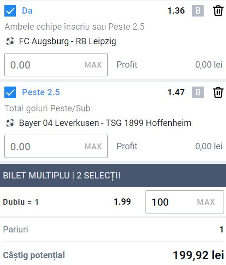Click the B badge beside odds 1.47
Image resolution: width=226 pixels, height=265 pixels.
[198, 92]
